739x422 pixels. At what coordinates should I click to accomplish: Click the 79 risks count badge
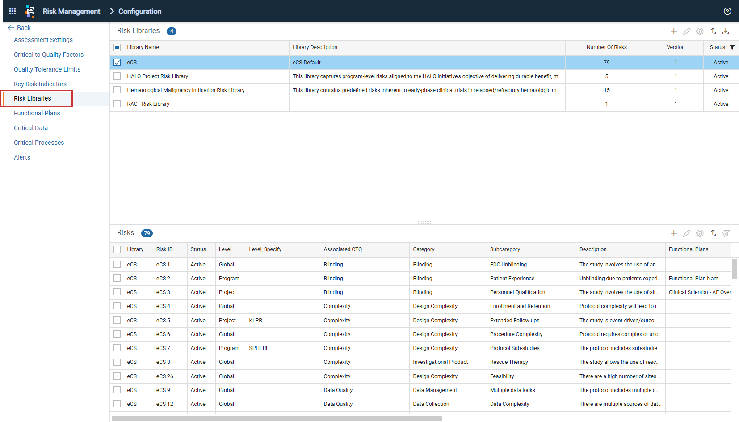point(147,233)
